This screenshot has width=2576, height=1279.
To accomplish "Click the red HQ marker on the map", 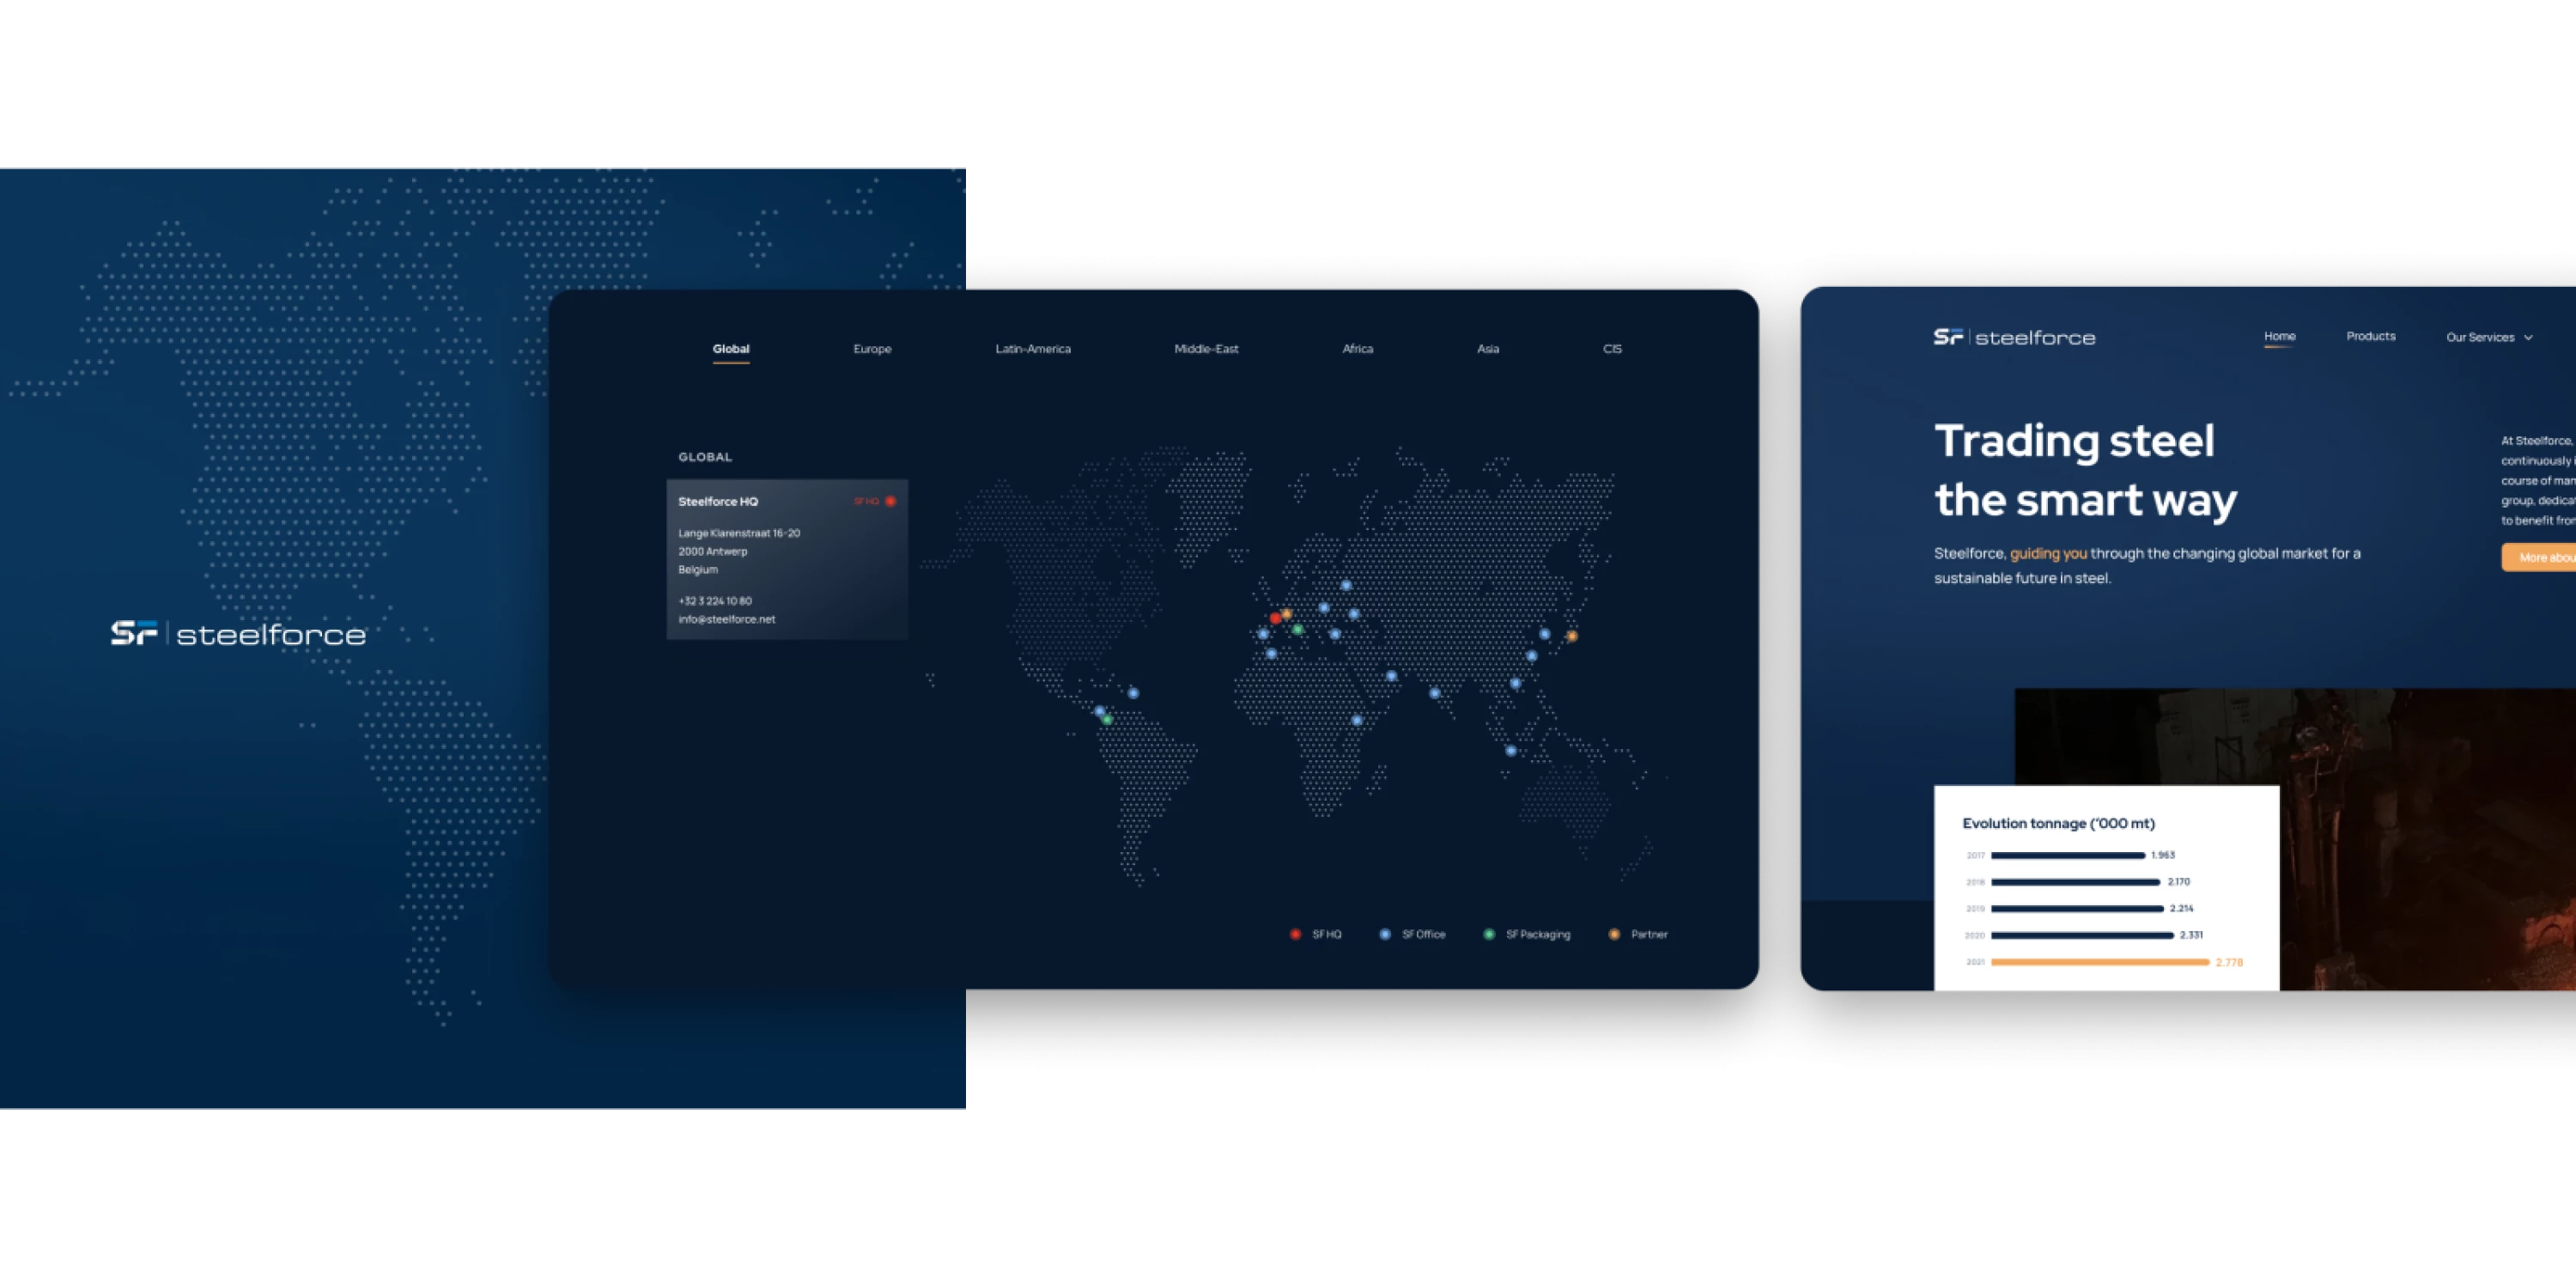I will [x=1275, y=618].
